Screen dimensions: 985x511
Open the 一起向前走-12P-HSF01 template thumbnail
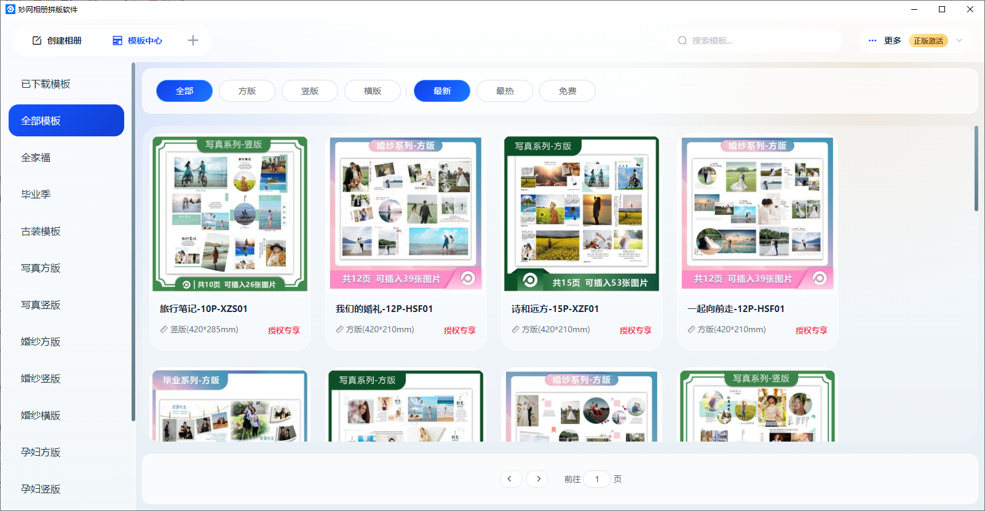[x=758, y=214]
